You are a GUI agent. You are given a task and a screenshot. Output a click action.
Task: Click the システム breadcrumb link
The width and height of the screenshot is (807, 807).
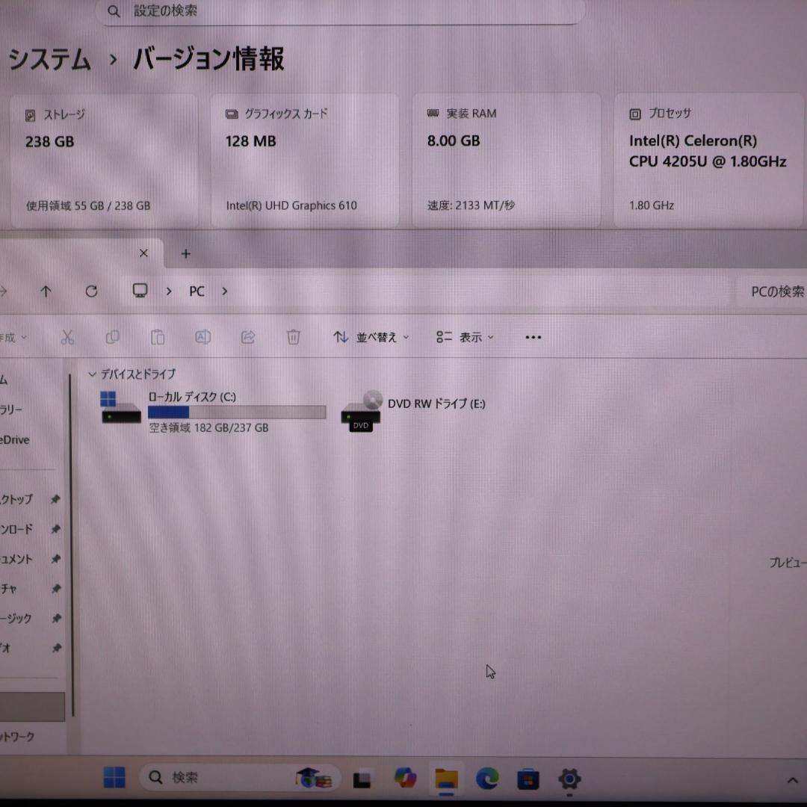click(x=48, y=61)
